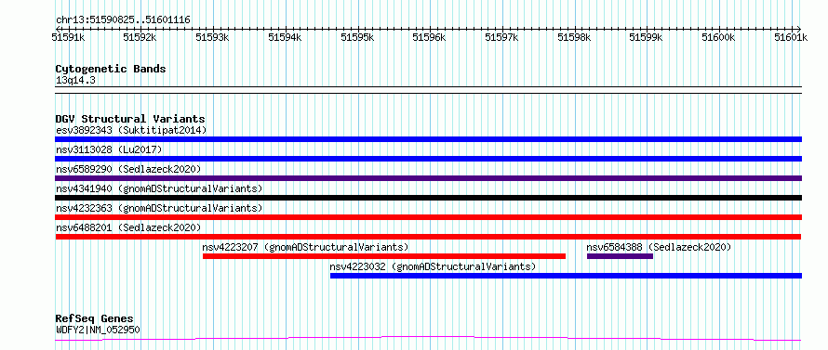Viewport: 828px width, 350px height.
Task: Click the 51593k ruler position
Action: pos(212,37)
